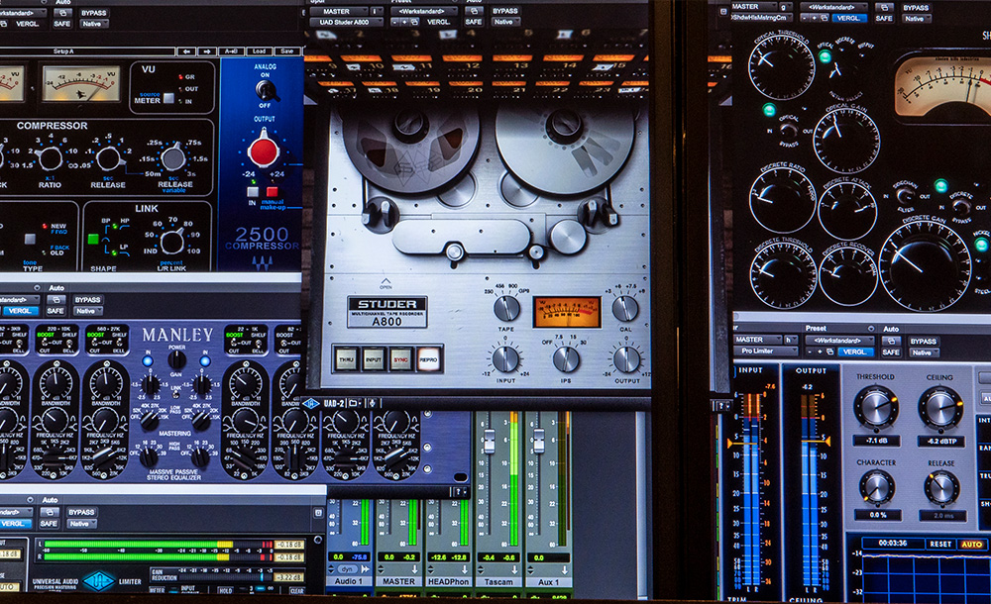
Task: Select the MASTER track name in the mixer
Action: click(x=398, y=582)
